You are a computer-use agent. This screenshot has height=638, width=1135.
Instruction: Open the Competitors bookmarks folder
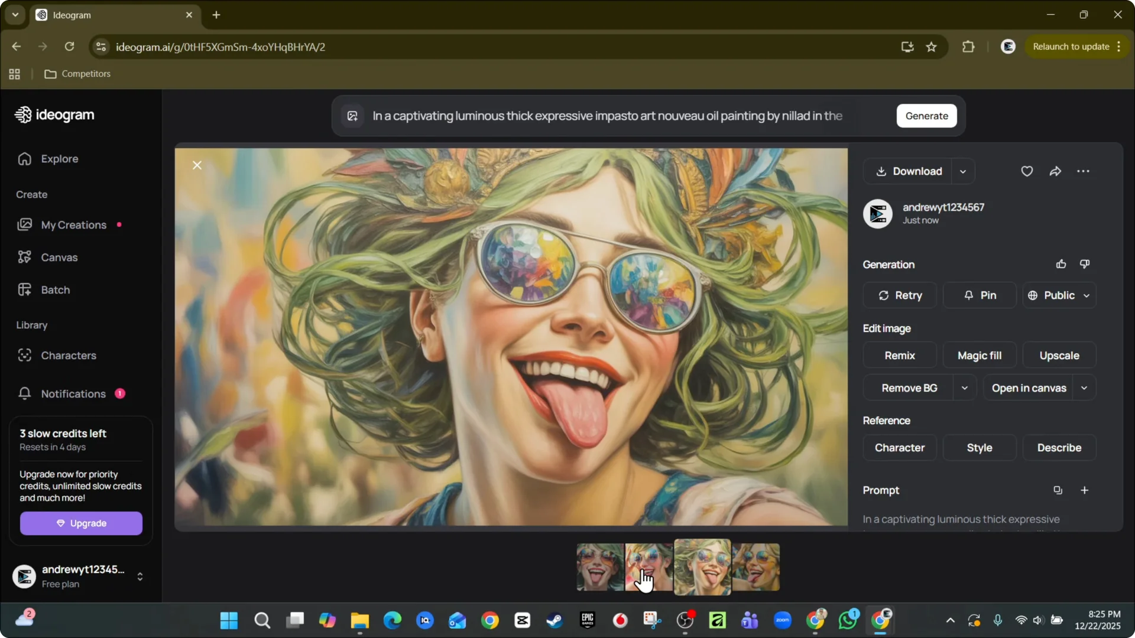pyautogui.click(x=78, y=73)
